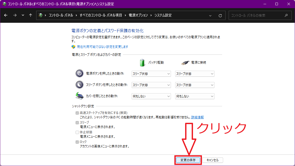Click the battery icon above バッテリ駆動 column
295x166 pixels.
point(142,62)
